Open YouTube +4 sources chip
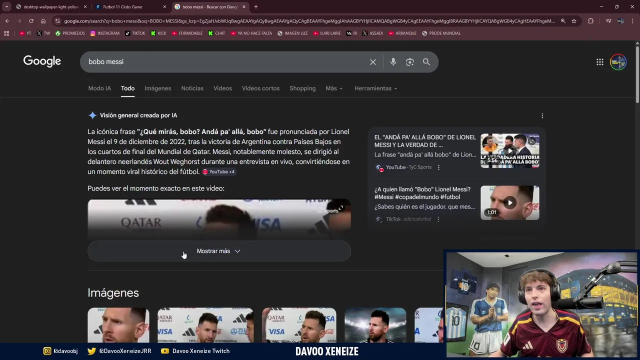 (x=218, y=171)
